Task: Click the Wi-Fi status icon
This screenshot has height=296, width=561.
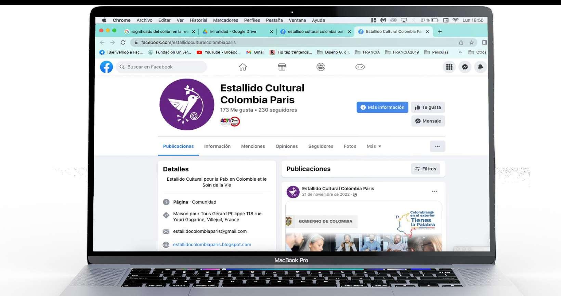Action: [x=455, y=20]
